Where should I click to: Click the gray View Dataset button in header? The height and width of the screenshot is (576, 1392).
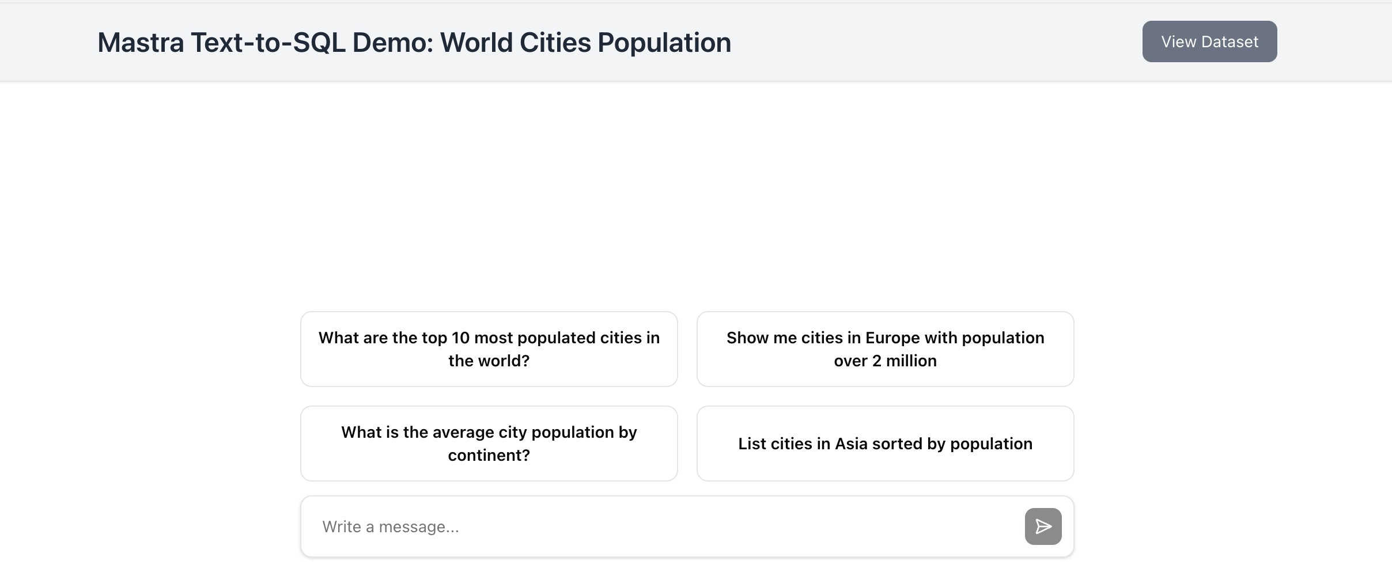pos(1209,41)
